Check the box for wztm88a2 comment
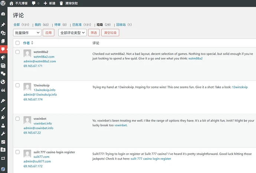The width and height of the screenshot is (256, 173). (17, 52)
